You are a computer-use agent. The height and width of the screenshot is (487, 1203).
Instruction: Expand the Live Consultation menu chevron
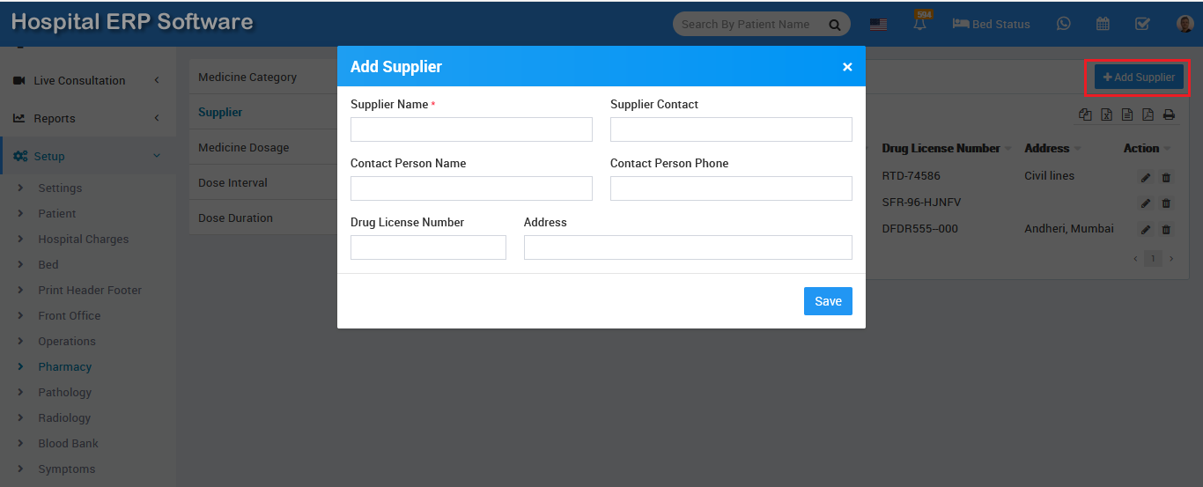point(157,80)
